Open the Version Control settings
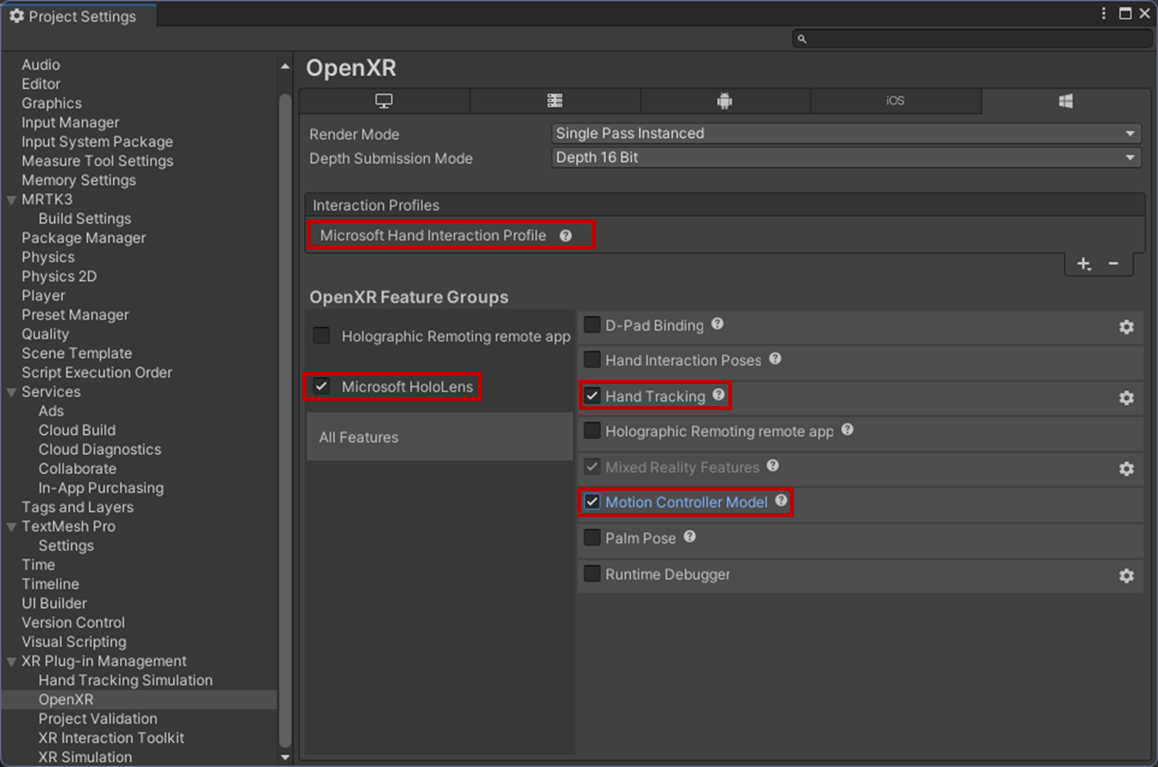The height and width of the screenshot is (767, 1158). [73, 622]
